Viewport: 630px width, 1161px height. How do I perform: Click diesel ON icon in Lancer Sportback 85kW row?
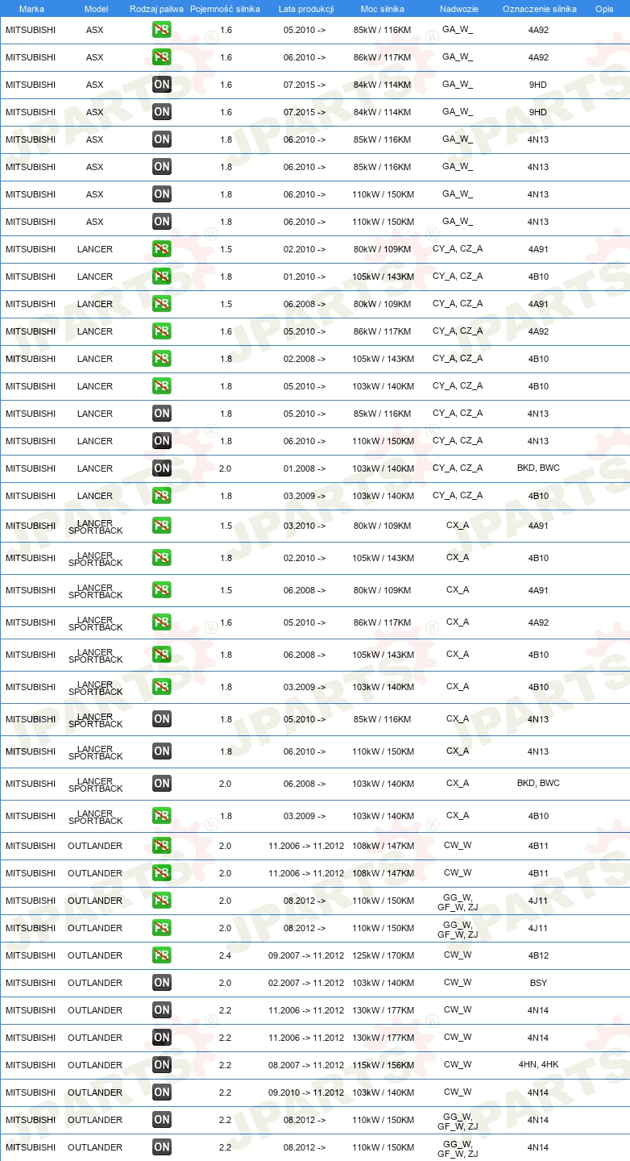click(162, 719)
